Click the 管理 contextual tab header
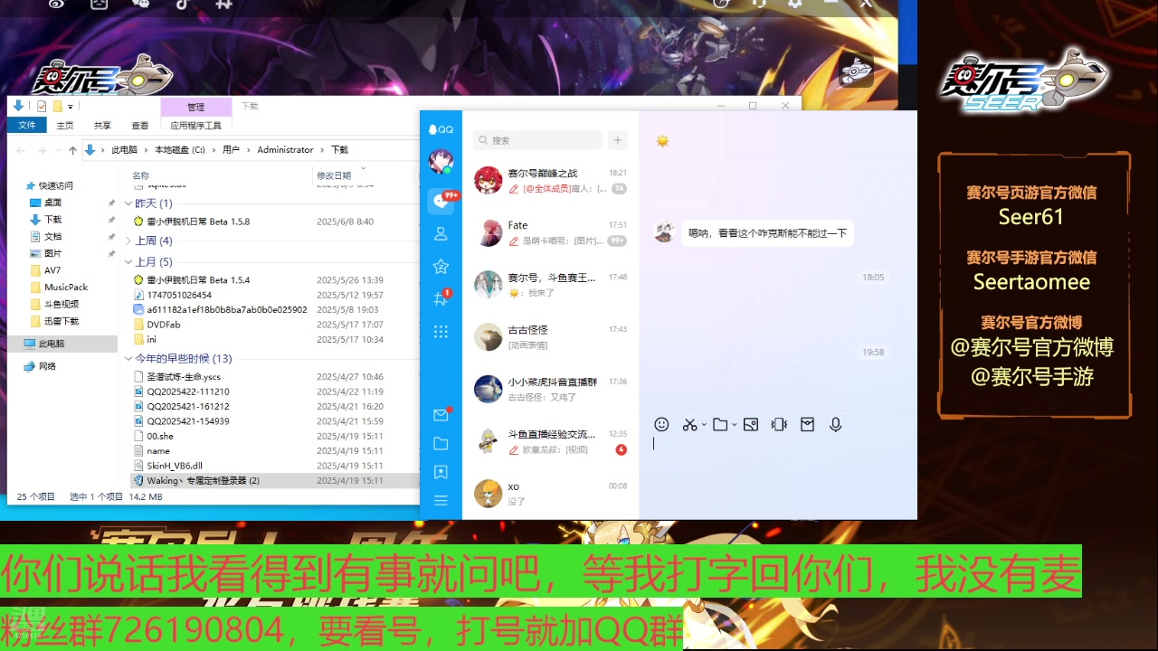 click(x=195, y=107)
